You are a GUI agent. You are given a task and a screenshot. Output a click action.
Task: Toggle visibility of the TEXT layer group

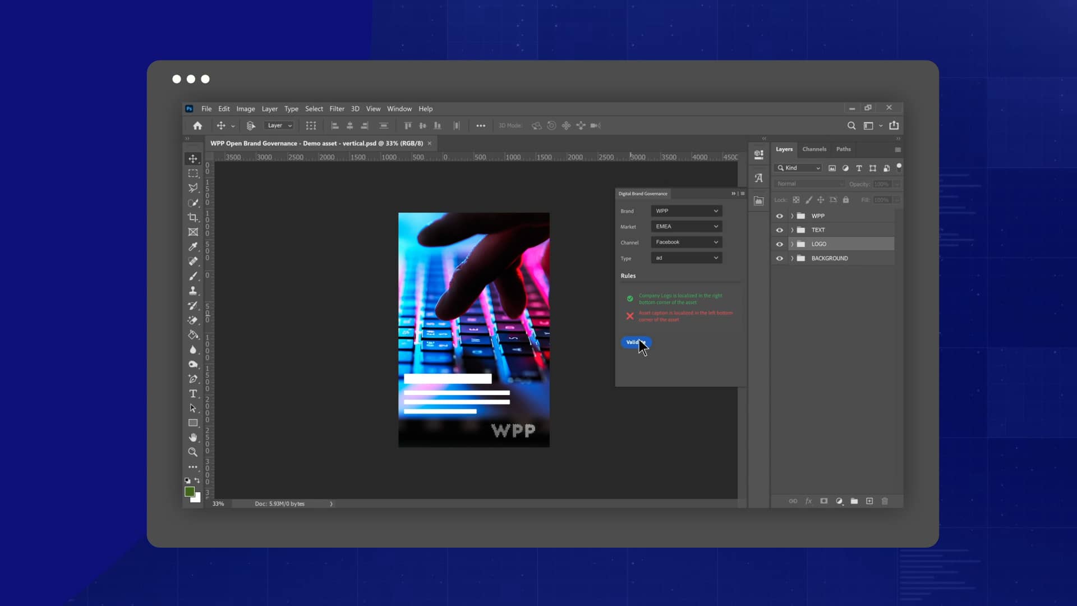780,229
